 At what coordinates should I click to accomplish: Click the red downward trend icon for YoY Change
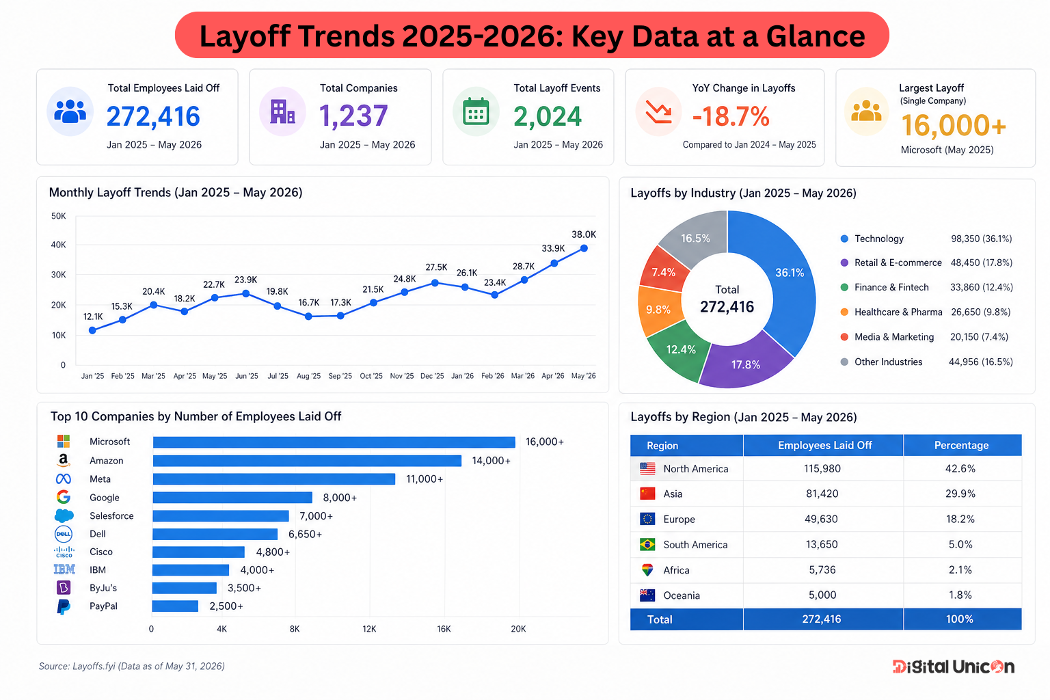(x=659, y=112)
